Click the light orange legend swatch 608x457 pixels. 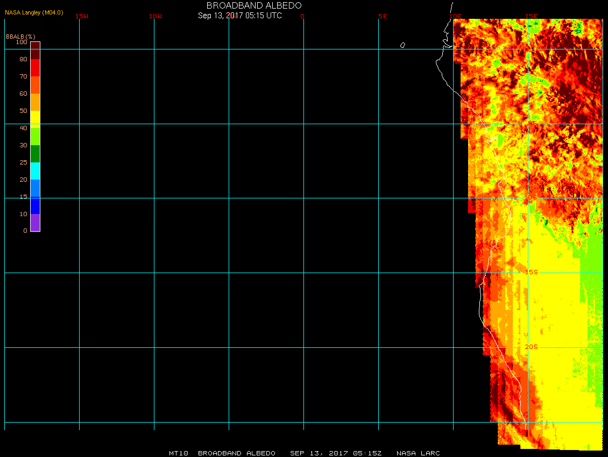(35, 102)
